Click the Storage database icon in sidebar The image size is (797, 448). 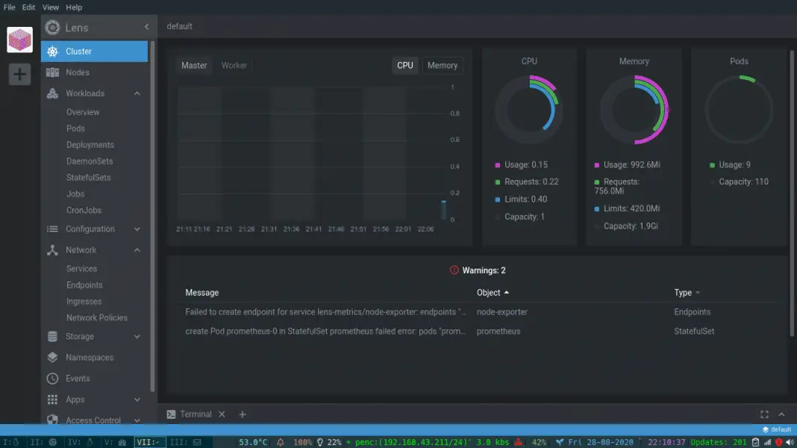click(52, 336)
